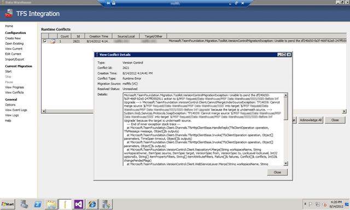Launch PowerShell from taskbar
Screen dimensions: 350x210
pos(38,204)
